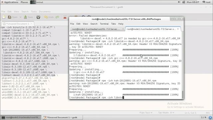213x120 pixels.
Task: Open gedit Documents menu
Action: pyautogui.click(x=45, y=12)
